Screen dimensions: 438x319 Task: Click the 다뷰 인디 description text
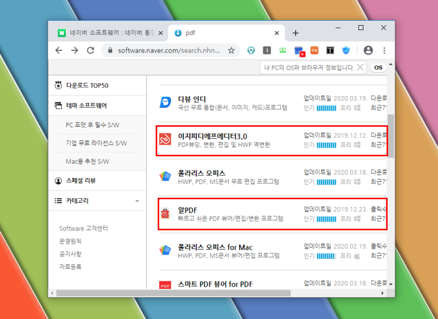tap(232, 108)
